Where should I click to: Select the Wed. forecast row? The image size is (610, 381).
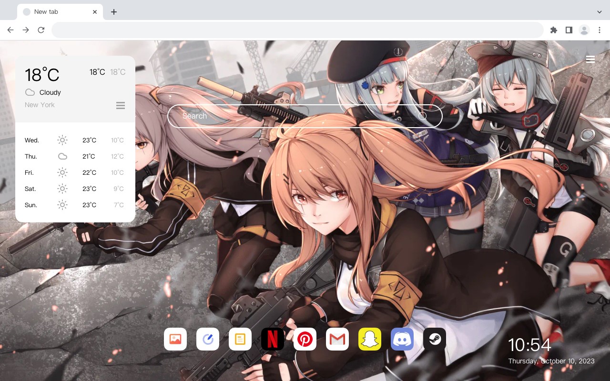(75, 140)
